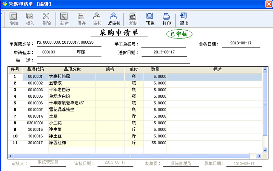
Task: Click the 数量 column header
Action: 155,69
